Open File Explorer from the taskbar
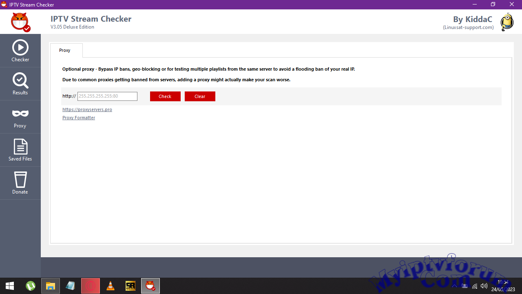522x294 pixels. pyautogui.click(x=50, y=285)
